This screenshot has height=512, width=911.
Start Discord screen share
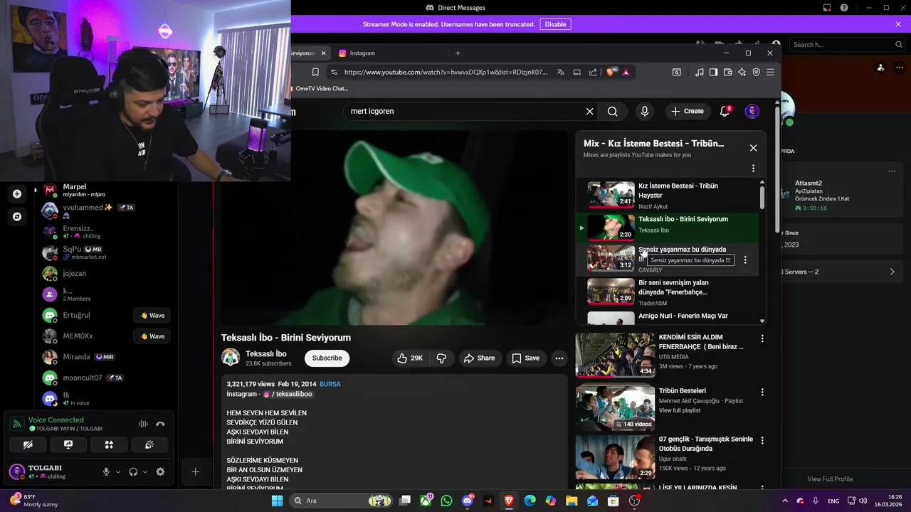[68, 444]
